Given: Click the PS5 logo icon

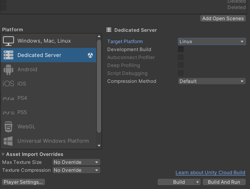Looking at the screenshot, I should [x=8, y=113].
